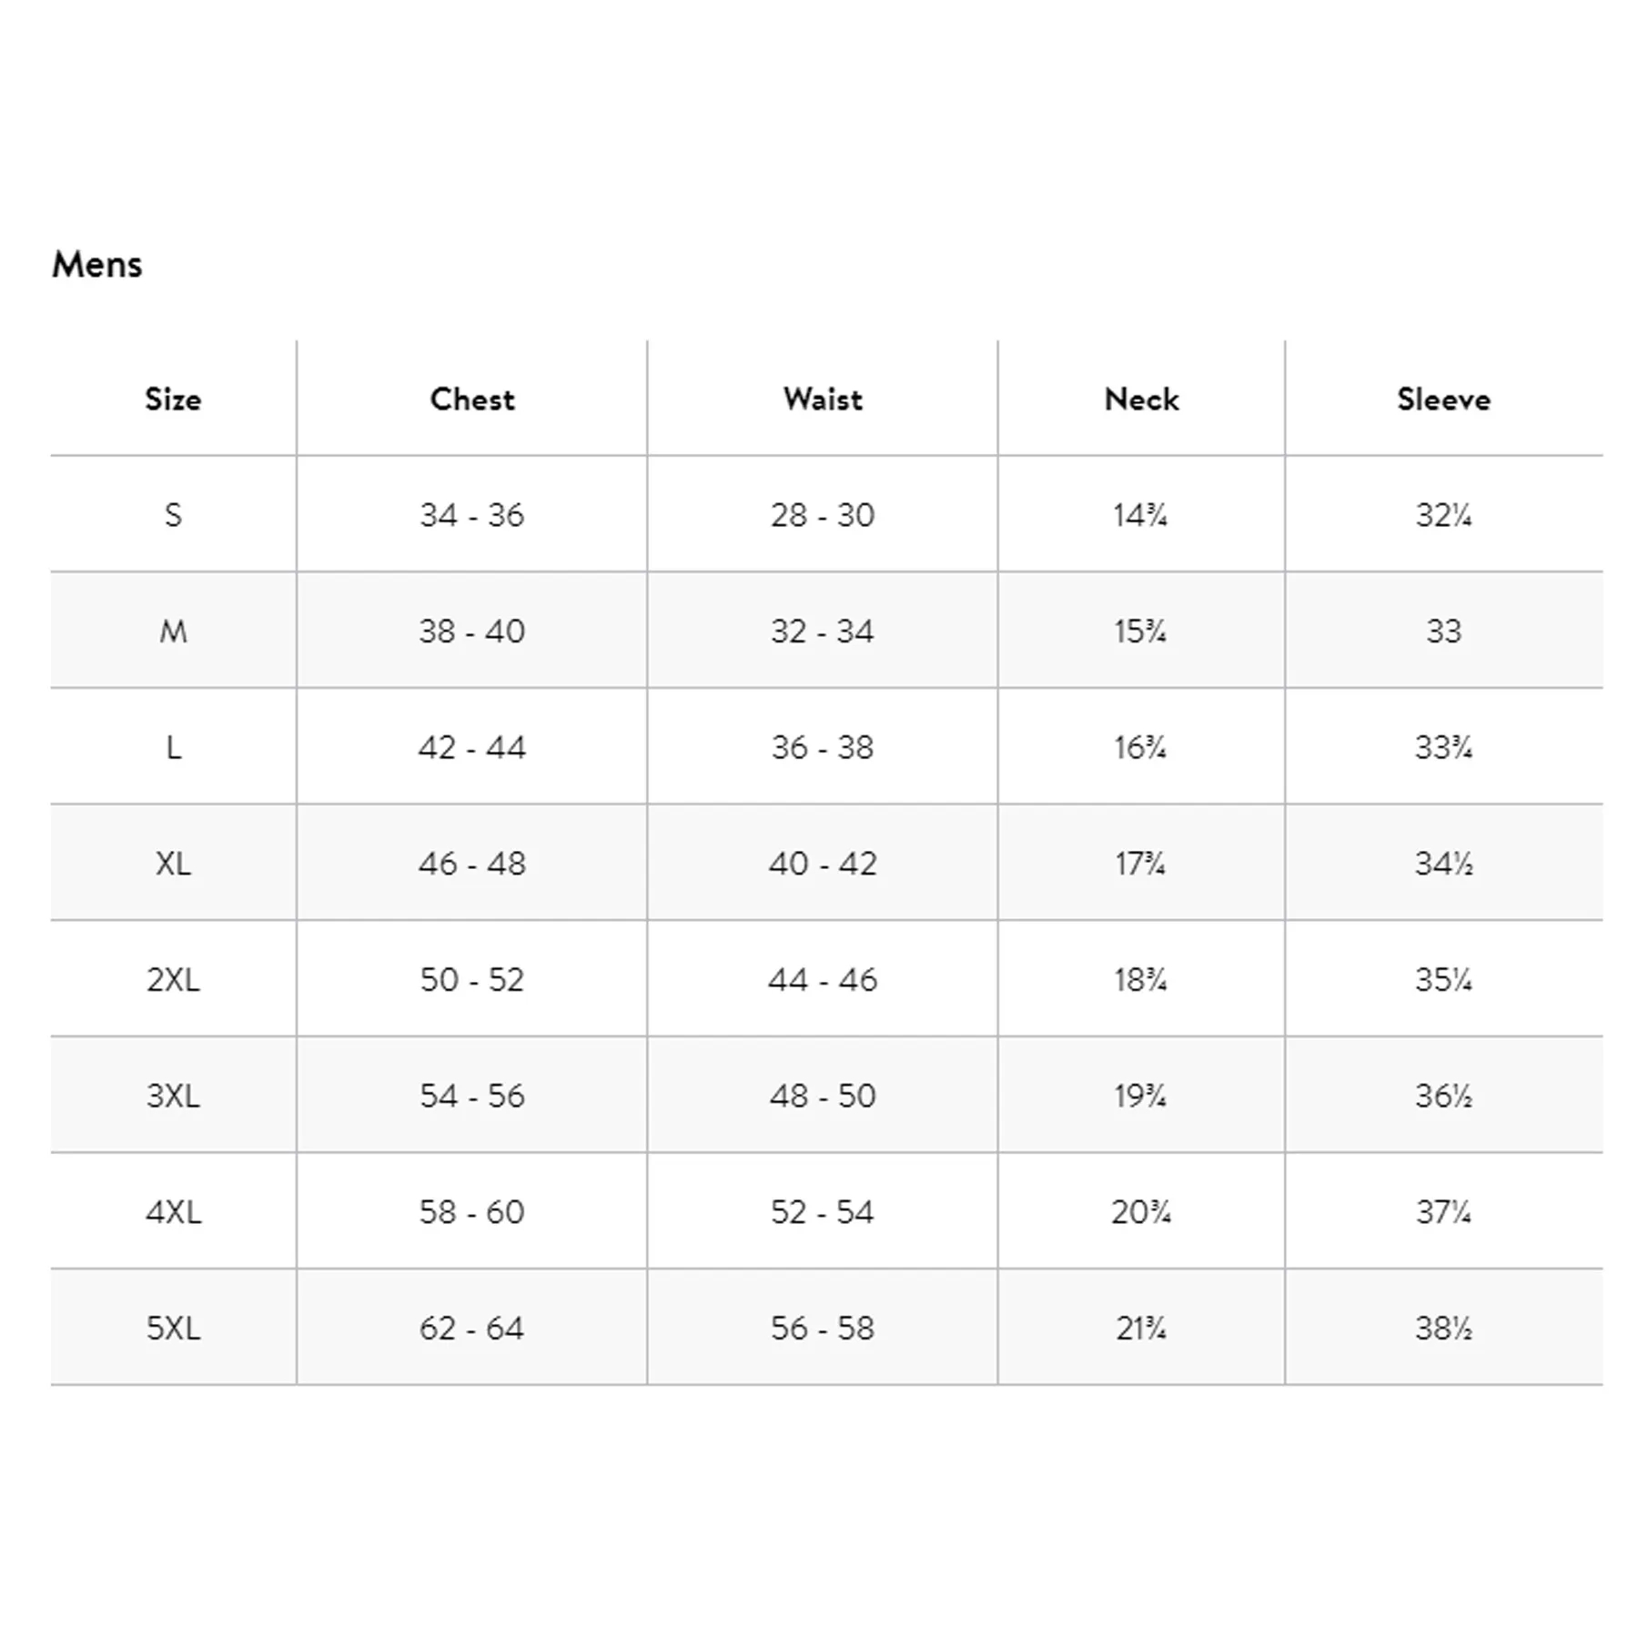1638x1638 pixels.
Task: Click the 5XL size row label
Action: (x=173, y=1329)
